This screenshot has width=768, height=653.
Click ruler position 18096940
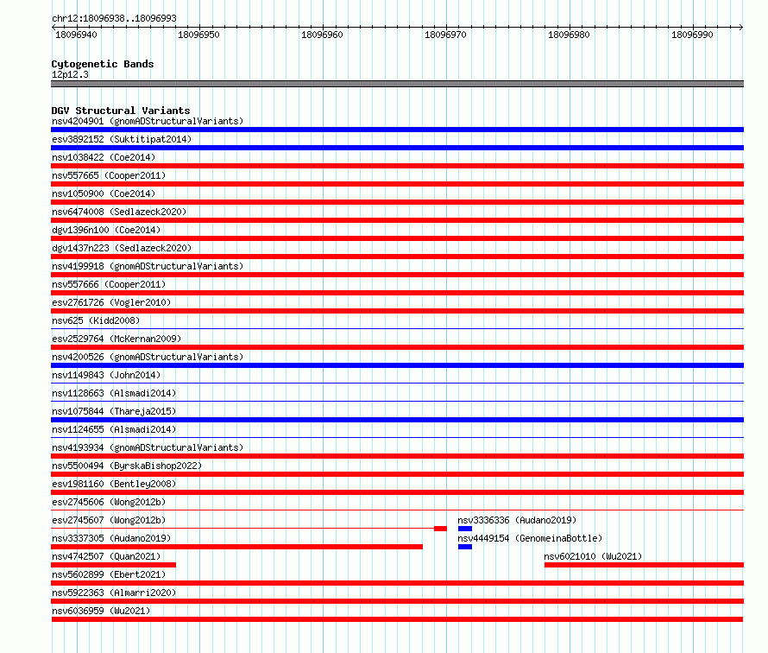pyautogui.click(x=76, y=35)
